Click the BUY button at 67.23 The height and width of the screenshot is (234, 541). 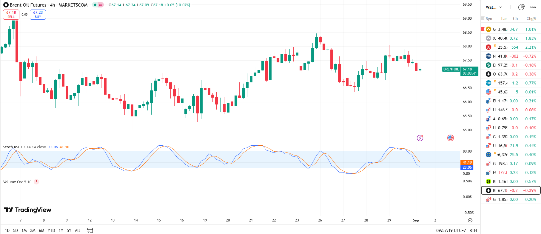click(x=38, y=14)
